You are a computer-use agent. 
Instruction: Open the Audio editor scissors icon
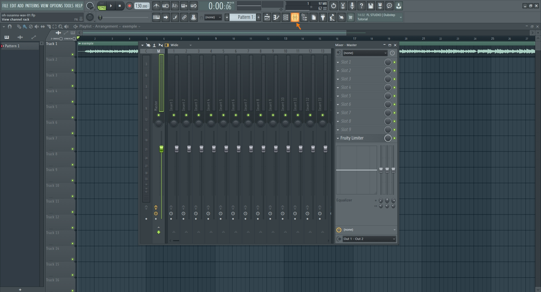(x=343, y=6)
